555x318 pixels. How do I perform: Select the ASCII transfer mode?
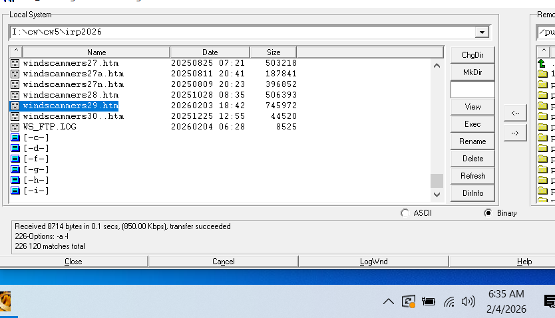405,213
